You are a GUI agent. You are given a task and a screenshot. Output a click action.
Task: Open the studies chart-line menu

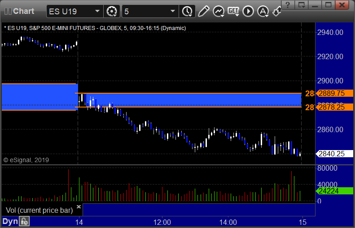[219, 11]
